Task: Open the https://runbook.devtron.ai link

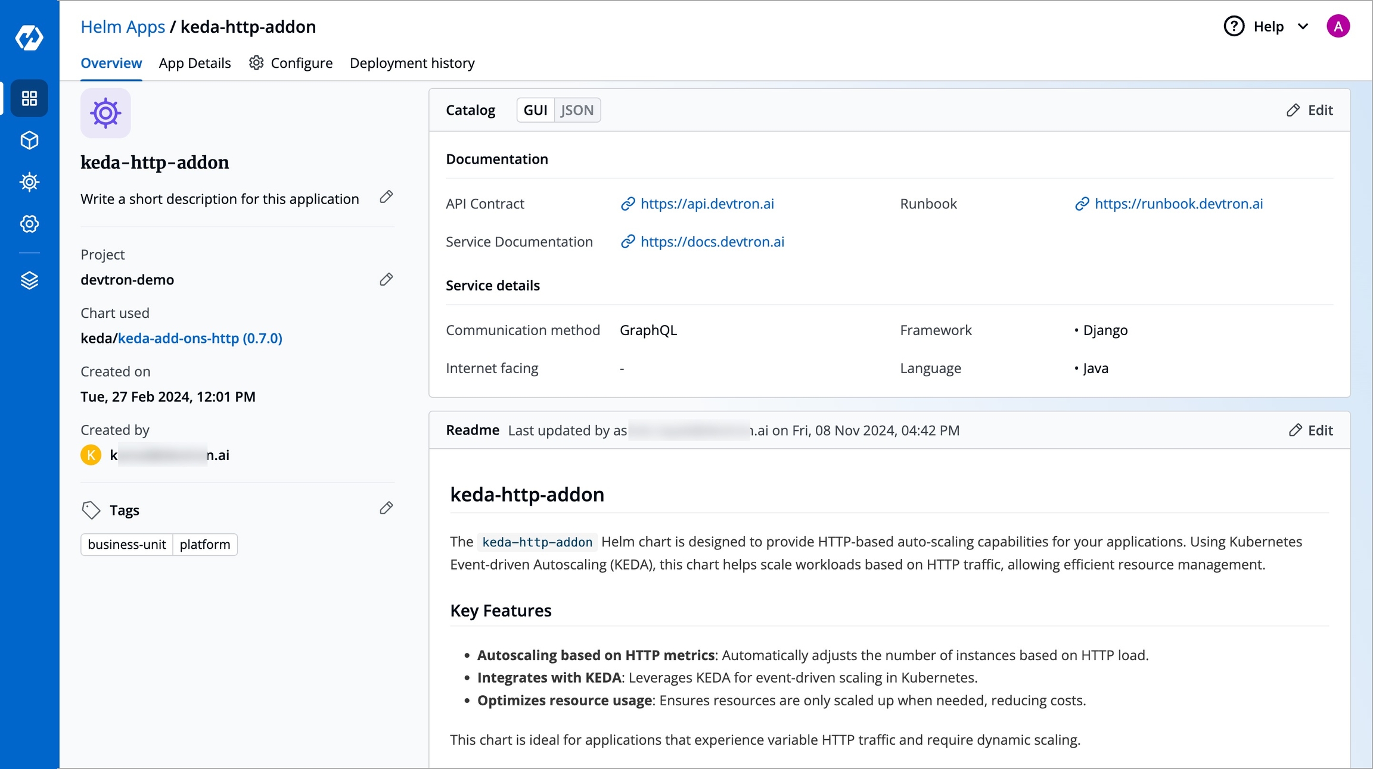Action: [1178, 204]
